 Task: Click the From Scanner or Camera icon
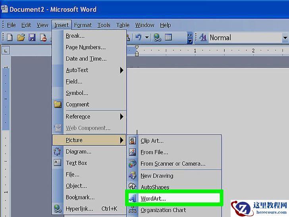(x=132, y=164)
